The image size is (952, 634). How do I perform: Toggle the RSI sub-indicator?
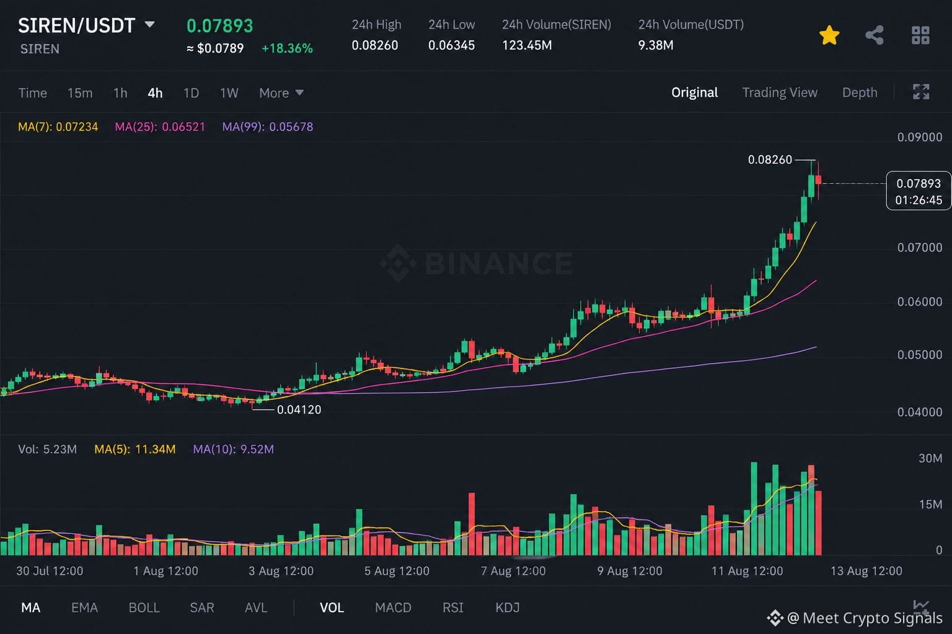point(453,607)
